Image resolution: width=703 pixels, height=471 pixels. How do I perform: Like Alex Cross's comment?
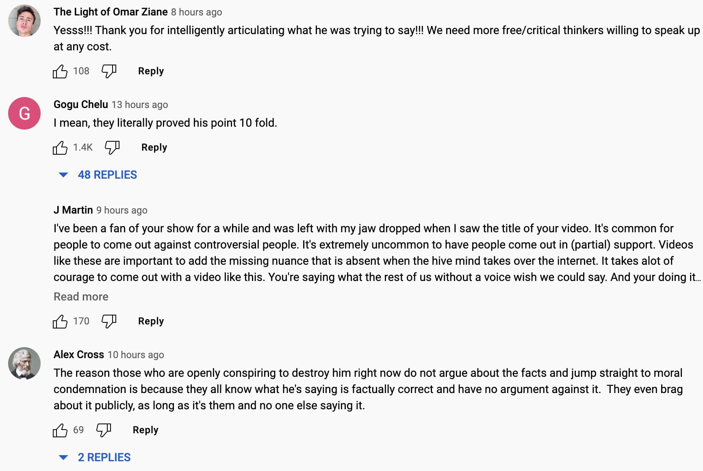tap(60, 430)
